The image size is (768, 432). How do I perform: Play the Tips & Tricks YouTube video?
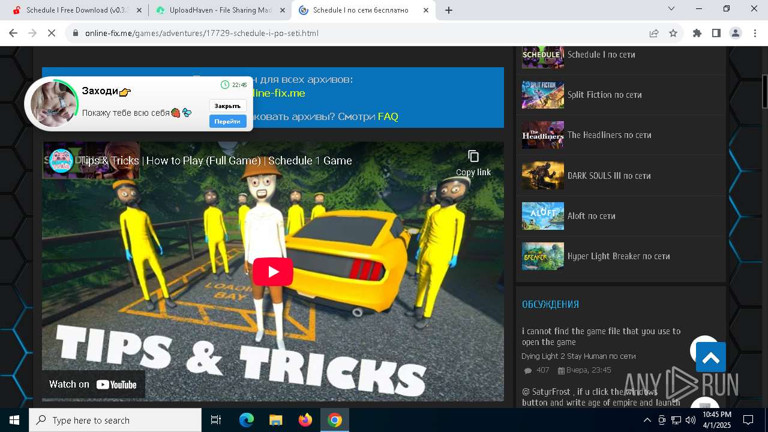273,272
